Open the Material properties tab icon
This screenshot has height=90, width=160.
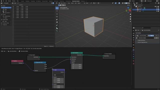click(x=133, y=61)
